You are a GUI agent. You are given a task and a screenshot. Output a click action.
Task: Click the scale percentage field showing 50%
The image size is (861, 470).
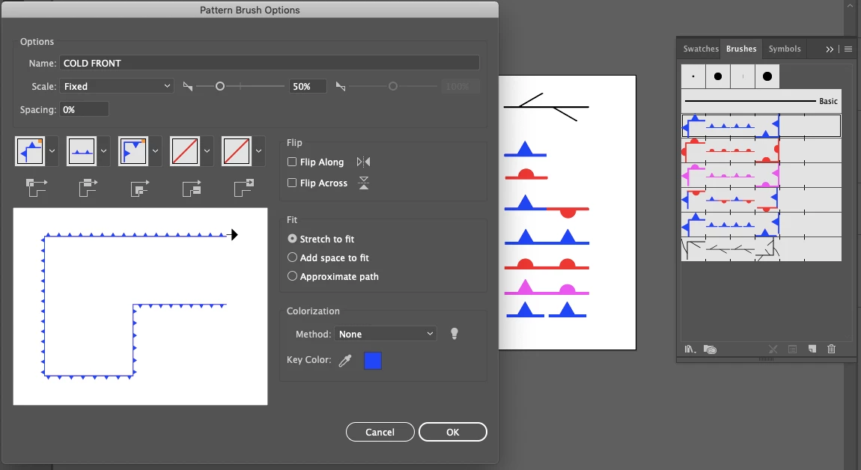click(x=308, y=86)
